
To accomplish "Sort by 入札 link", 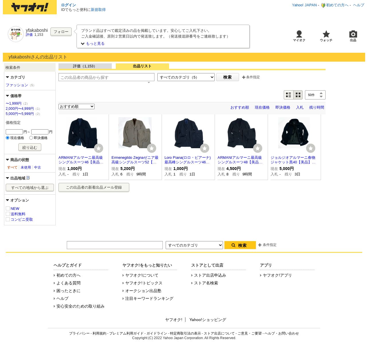I will [300, 107].
